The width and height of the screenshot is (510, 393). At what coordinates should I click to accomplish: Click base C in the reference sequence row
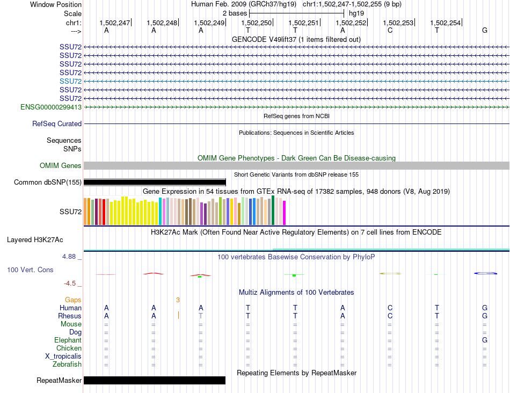click(390, 30)
